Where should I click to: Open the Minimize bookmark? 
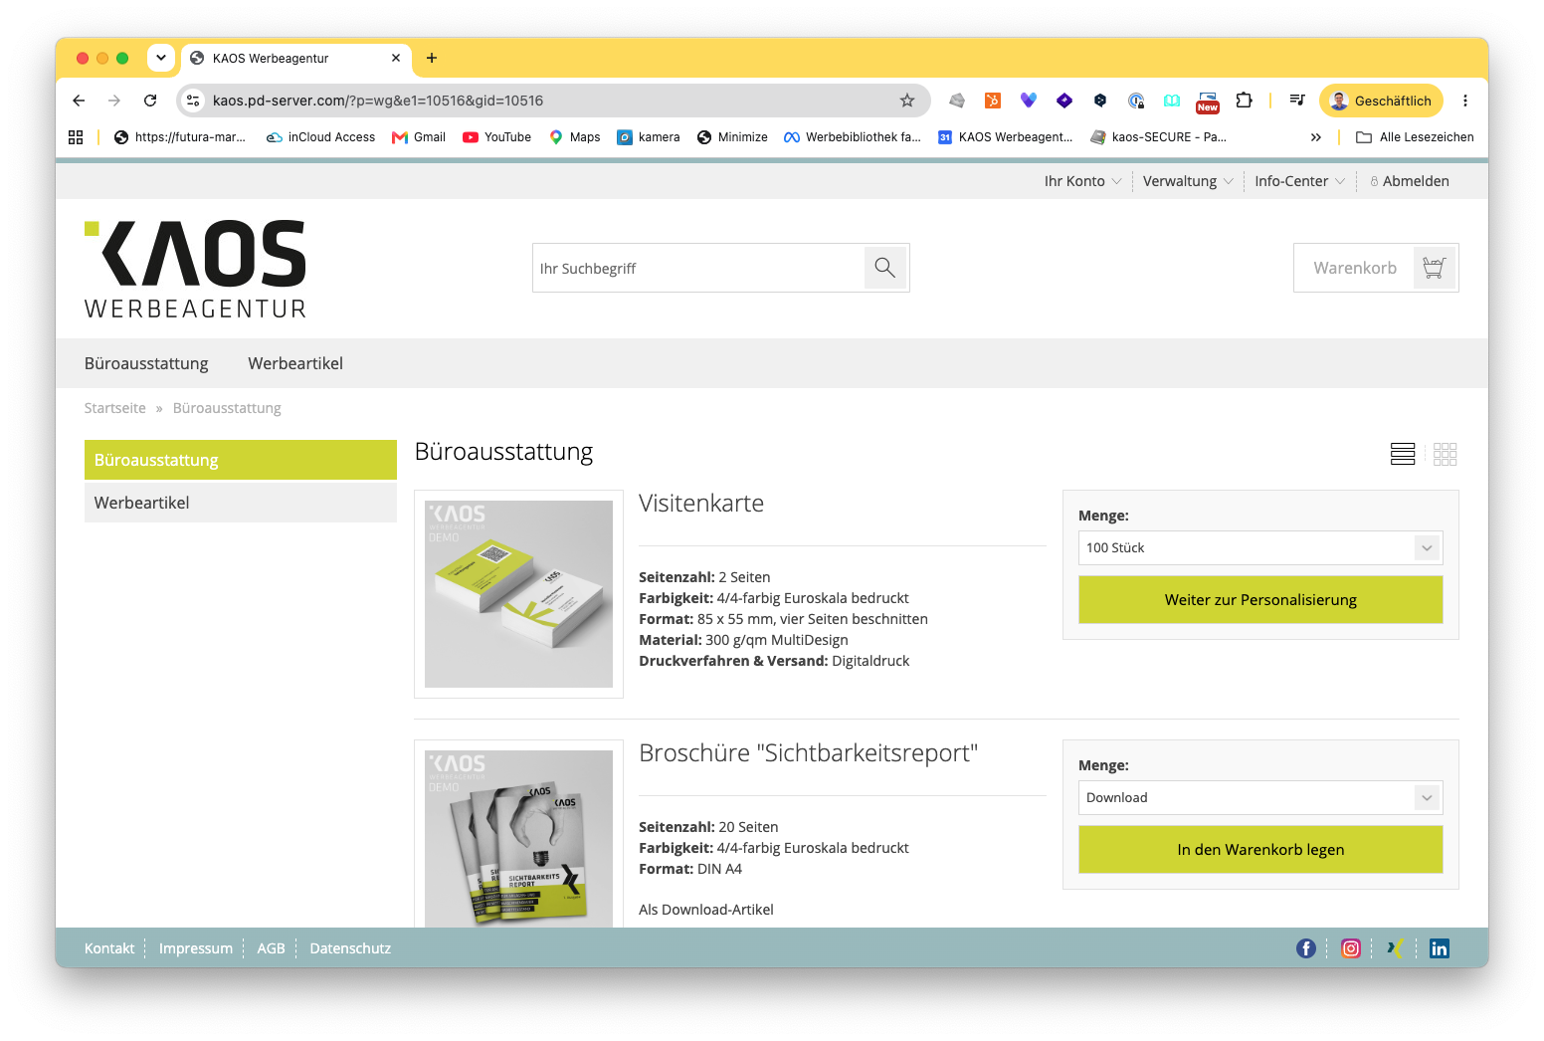[732, 137]
